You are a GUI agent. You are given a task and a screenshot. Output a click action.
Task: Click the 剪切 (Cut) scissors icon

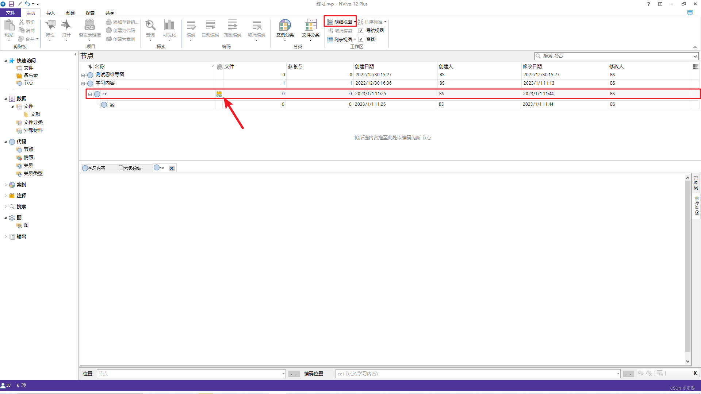[22, 22]
